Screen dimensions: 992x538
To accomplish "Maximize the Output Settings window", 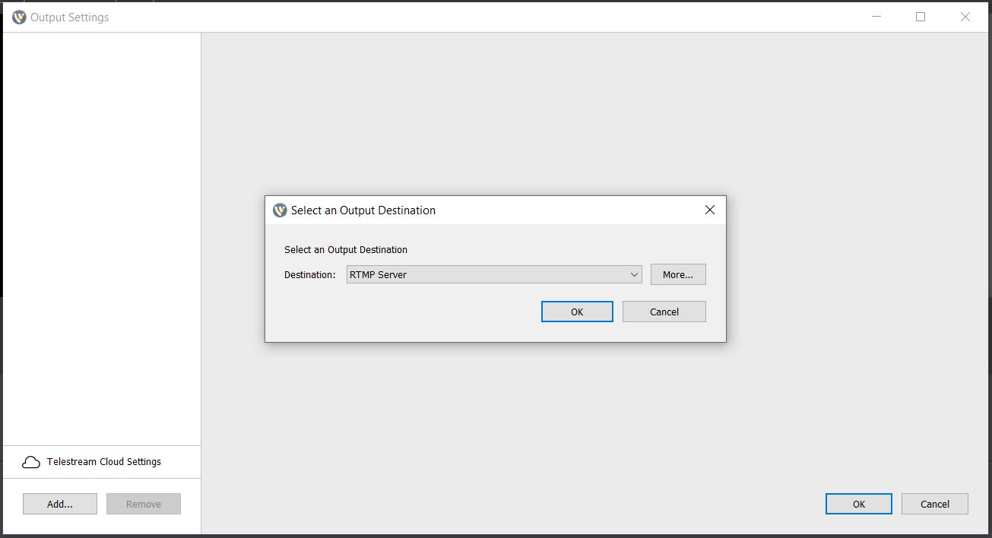I will tap(920, 16).
